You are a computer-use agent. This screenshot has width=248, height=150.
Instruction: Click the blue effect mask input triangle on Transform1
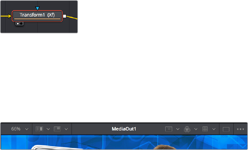coord(37,9)
